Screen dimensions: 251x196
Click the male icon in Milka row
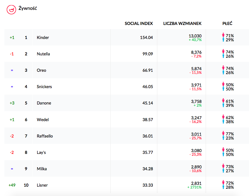223,171
